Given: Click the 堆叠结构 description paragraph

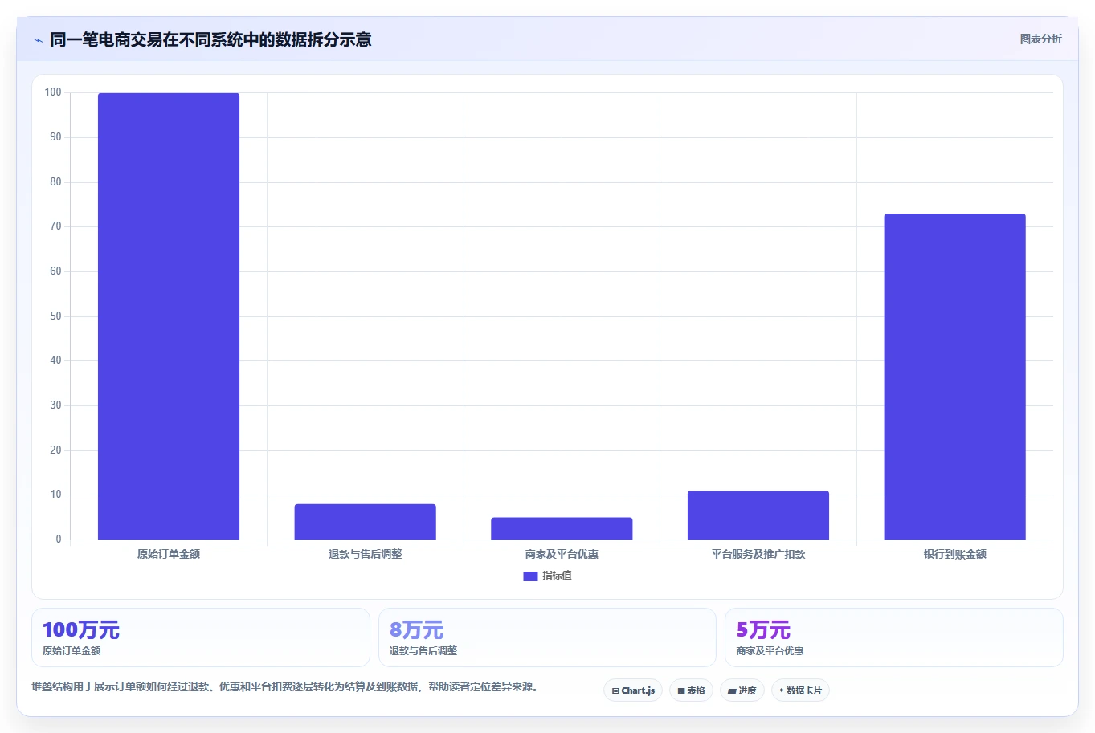Looking at the screenshot, I should 285,687.
